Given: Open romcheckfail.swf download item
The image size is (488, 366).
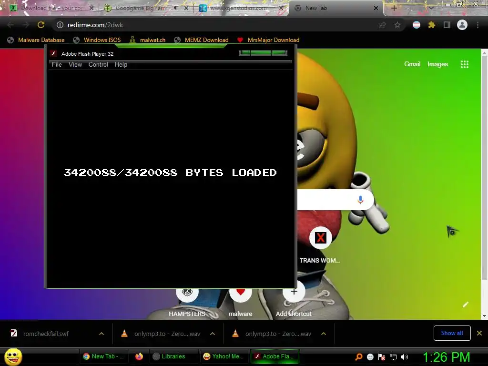Looking at the screenshot, I should (x=46, y=334).
